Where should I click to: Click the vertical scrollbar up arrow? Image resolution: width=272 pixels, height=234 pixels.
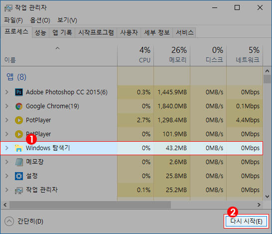267,71
